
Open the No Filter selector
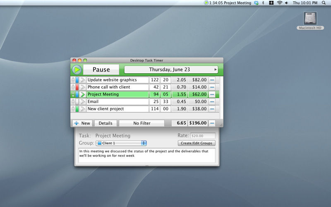pos(142,123)
